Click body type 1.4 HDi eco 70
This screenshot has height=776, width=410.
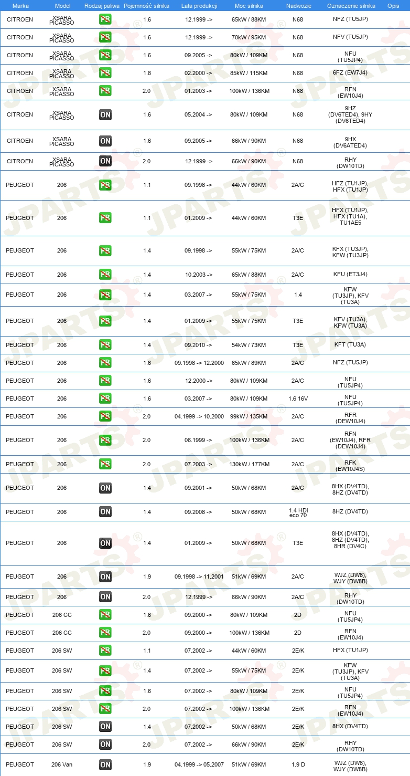(298, 513)
